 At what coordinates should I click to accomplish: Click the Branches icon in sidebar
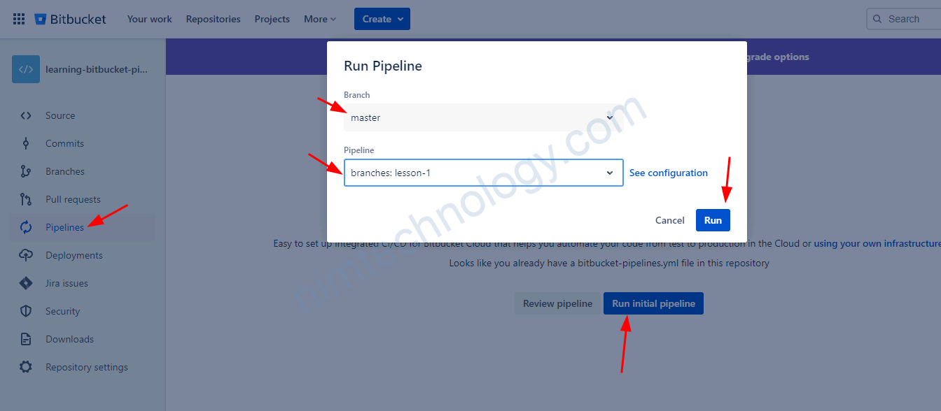click(x=26, y=171)
